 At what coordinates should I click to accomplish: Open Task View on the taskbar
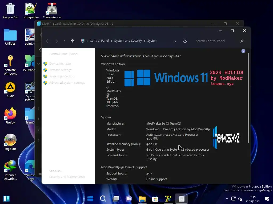(x=116, y=198)
